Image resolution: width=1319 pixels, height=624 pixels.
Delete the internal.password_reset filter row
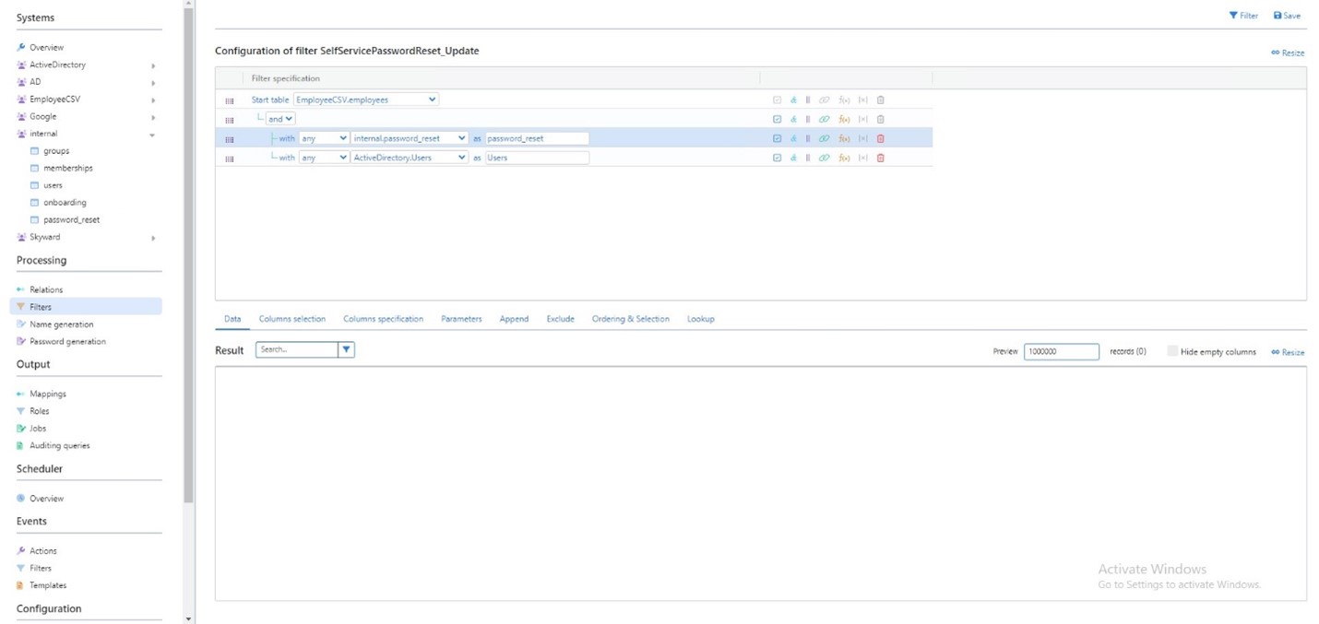point(880,138)
